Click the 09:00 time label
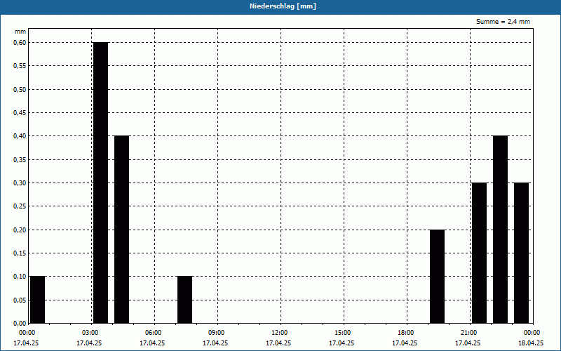Viewport: 561px width, 351px height. coord(216,333)
